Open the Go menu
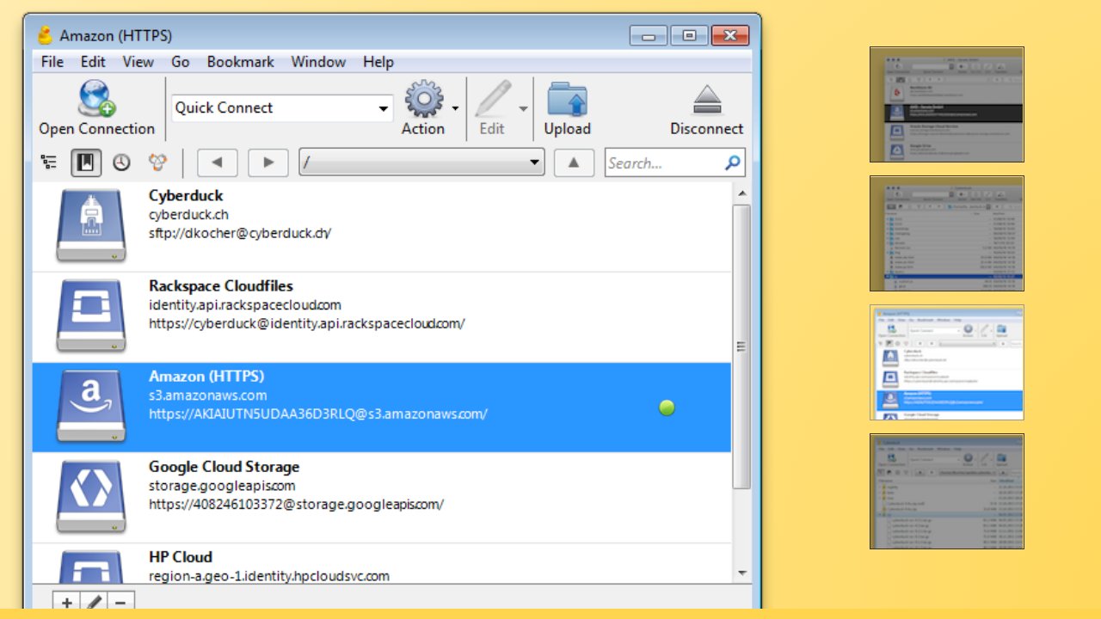The width and height of the screenshot is (1101, 619). coord(180,62)
